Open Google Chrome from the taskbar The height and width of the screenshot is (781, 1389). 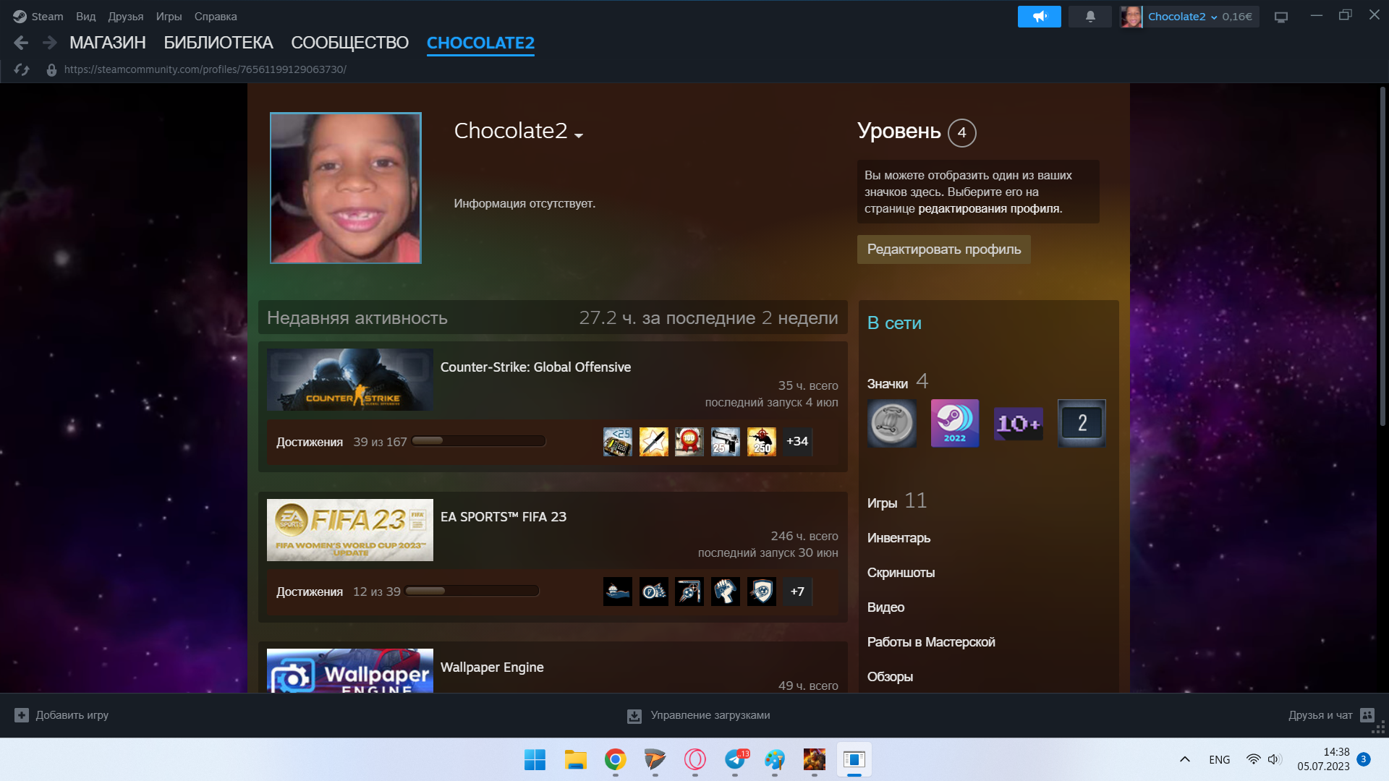(x=616, y=759)
